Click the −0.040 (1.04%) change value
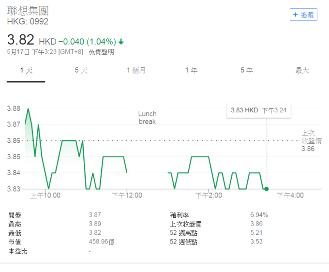Screen dimensions: 329x272 pyautogui.click(x=87, y=42)
